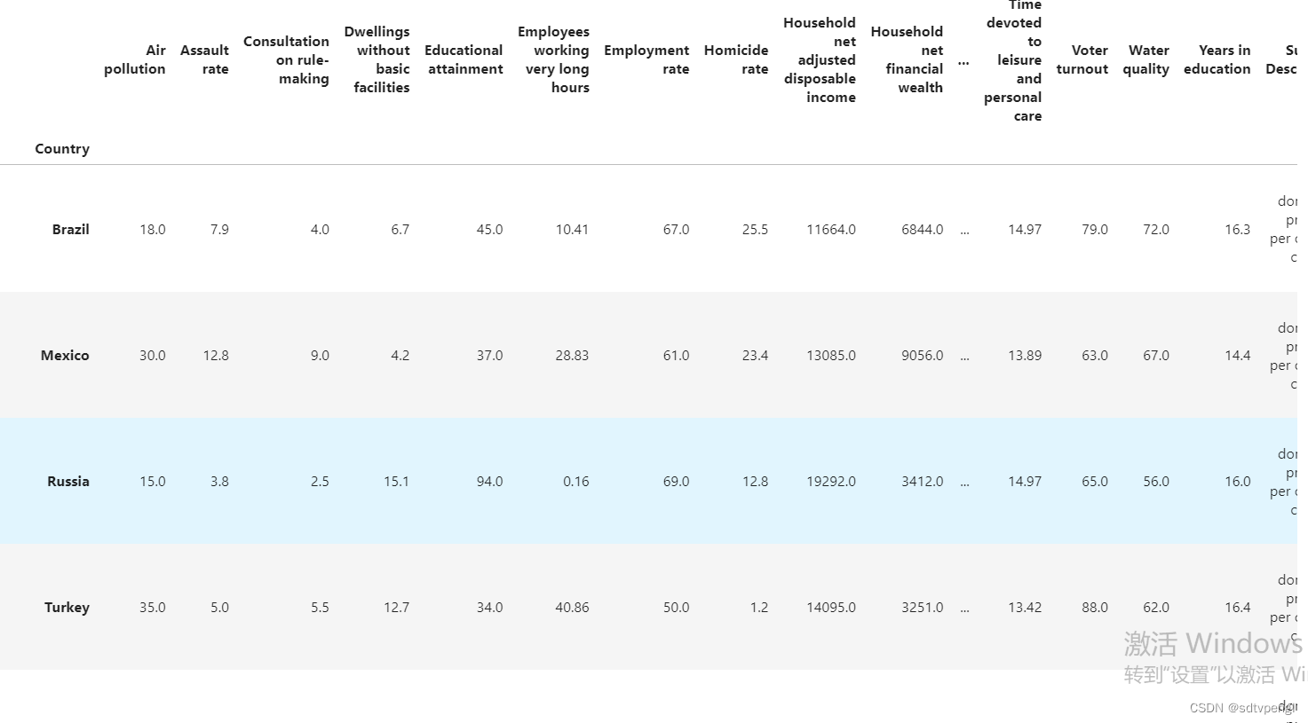Click Mexico's financial wealth value 9056.0
The height and width of the screenshot is (723, 1308).
pos(923,355)
